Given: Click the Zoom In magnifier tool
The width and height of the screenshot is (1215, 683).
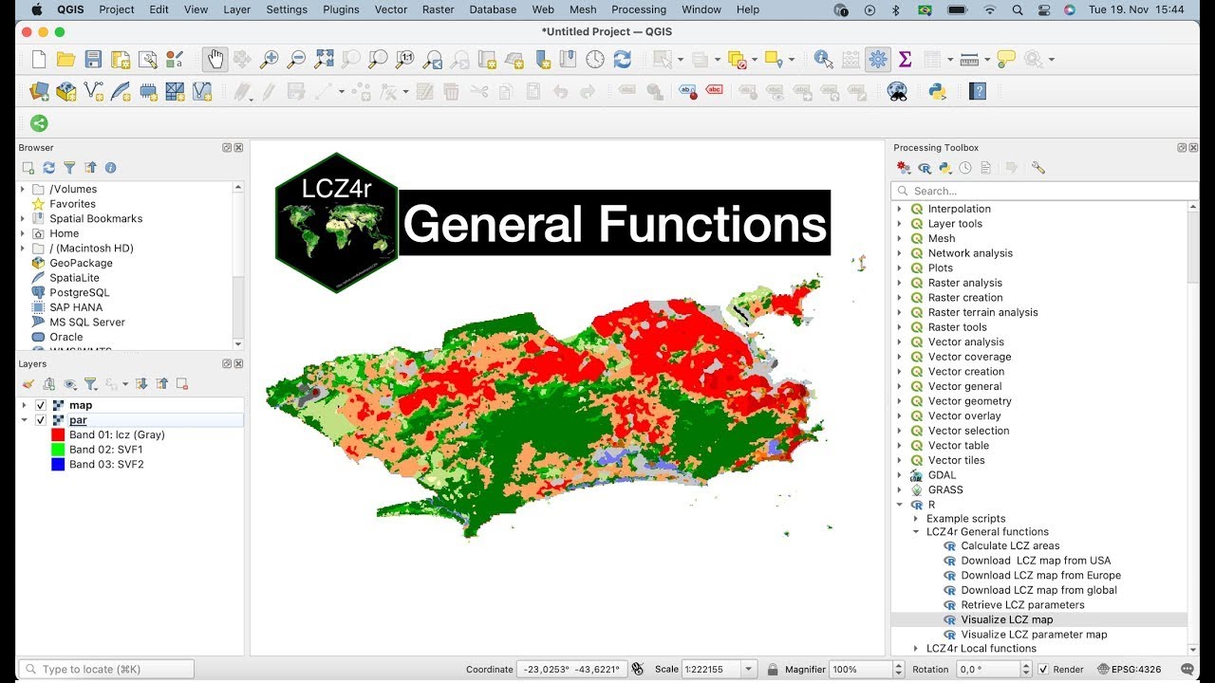Looking at the screenshot, I should click(270, 60).
